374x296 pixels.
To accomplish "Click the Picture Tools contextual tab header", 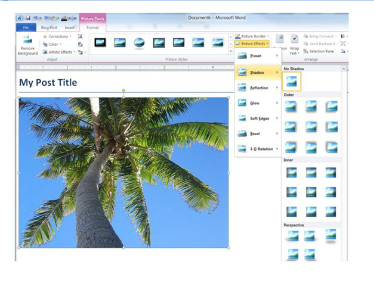I will coord(92,18).
